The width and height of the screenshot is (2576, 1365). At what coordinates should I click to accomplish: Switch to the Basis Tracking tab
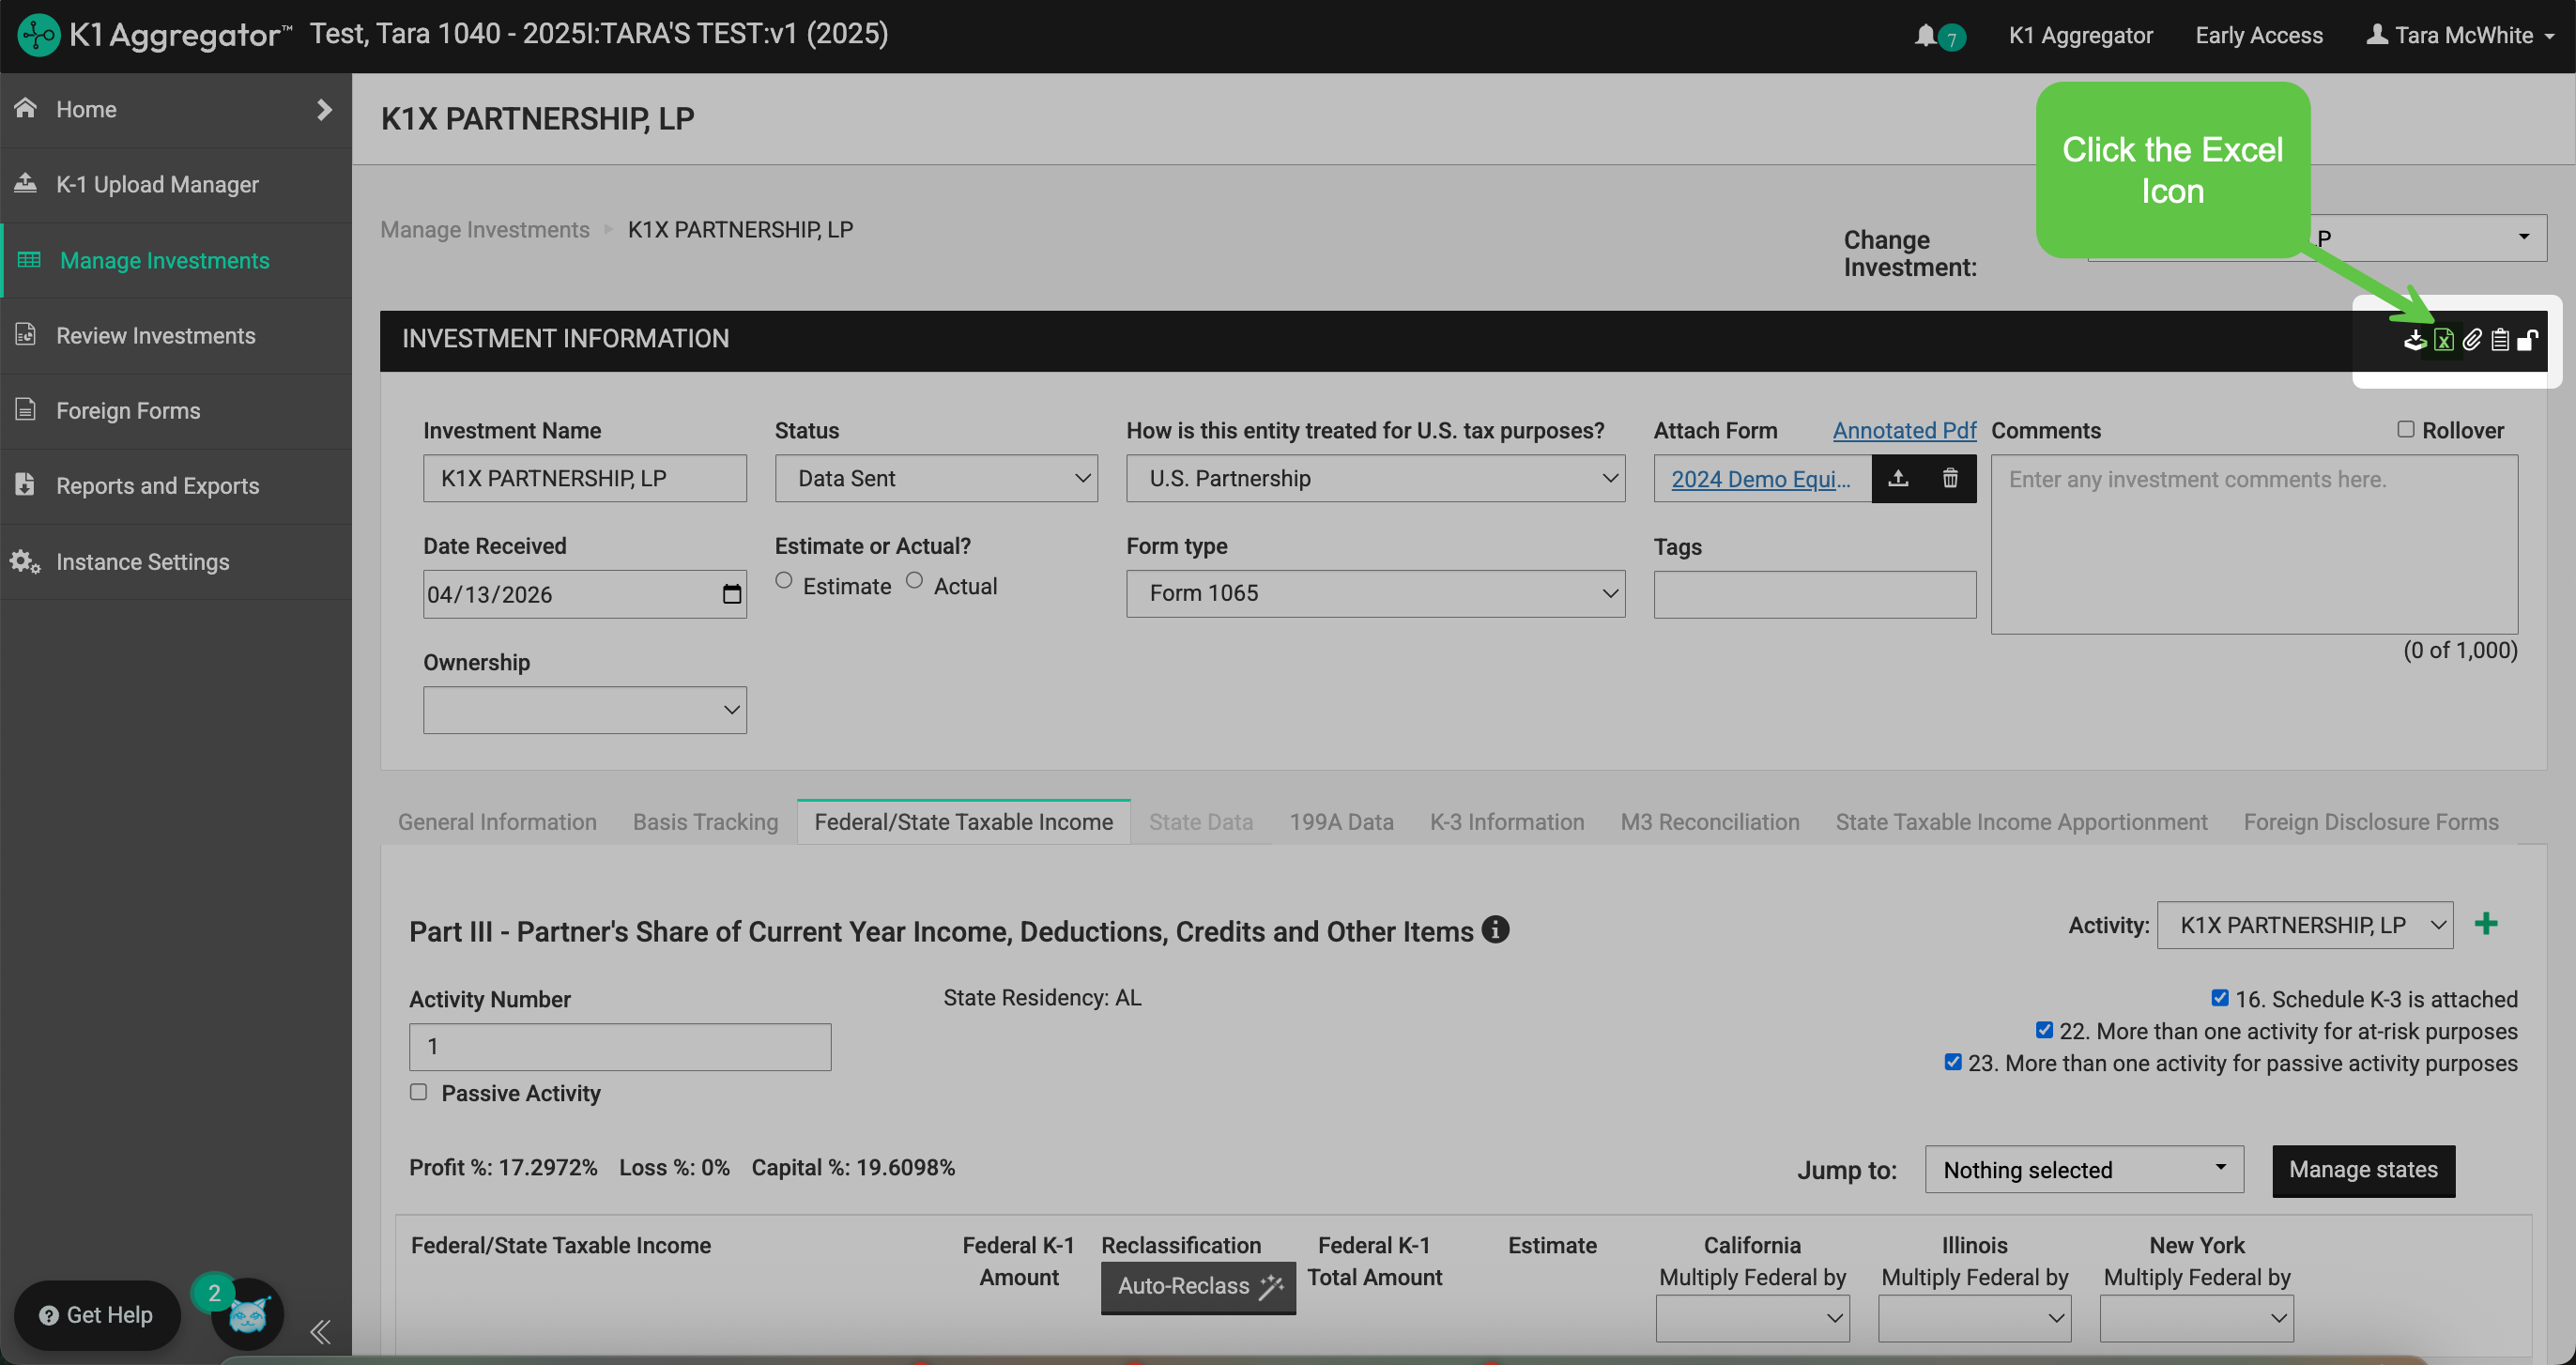(x=705, y=821)
